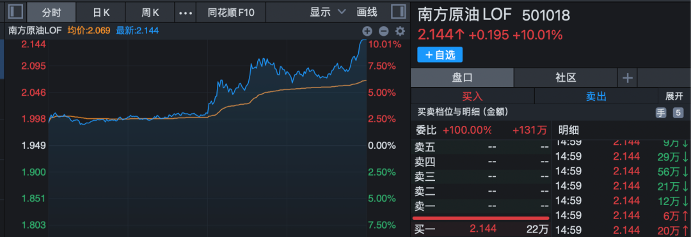This screenshot has width=691, height=237.
Task: Click the 明细 details header
Action: click(569, 130)
